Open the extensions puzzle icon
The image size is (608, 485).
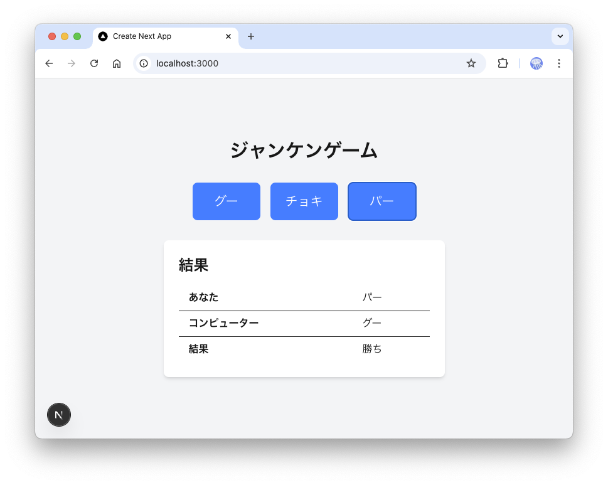coord(503,63)
